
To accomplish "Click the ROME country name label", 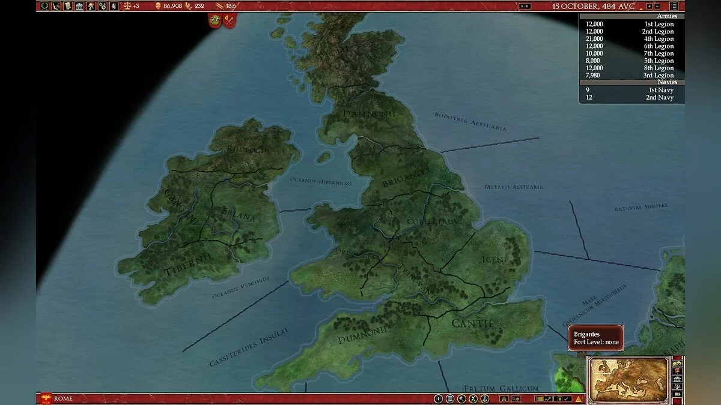I will point(63,398).
